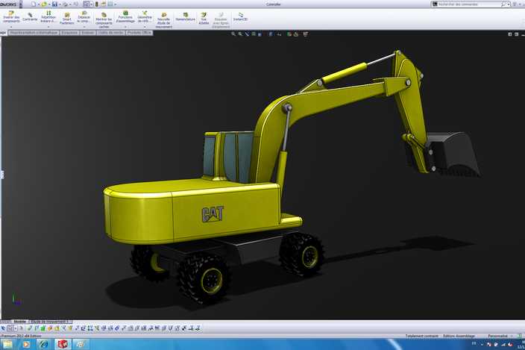
Task: Click Montrer les composants cachés
Action: pyautogui.click(x=104, y=19)
